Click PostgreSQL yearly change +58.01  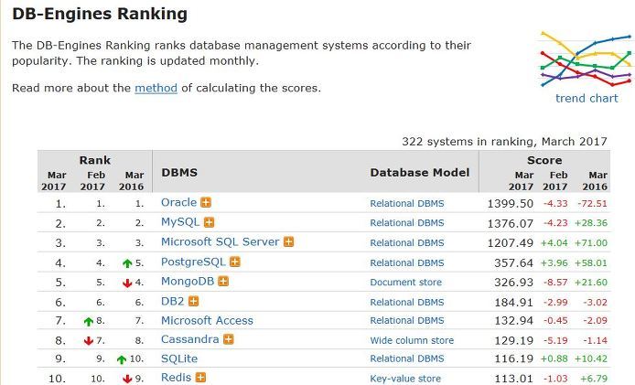click(591, 262)
